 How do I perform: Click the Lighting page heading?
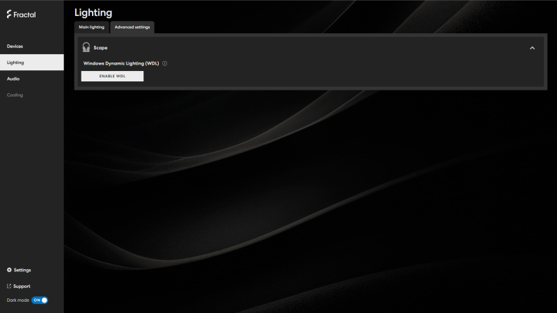pyautogui.click(x=93, y=13)
